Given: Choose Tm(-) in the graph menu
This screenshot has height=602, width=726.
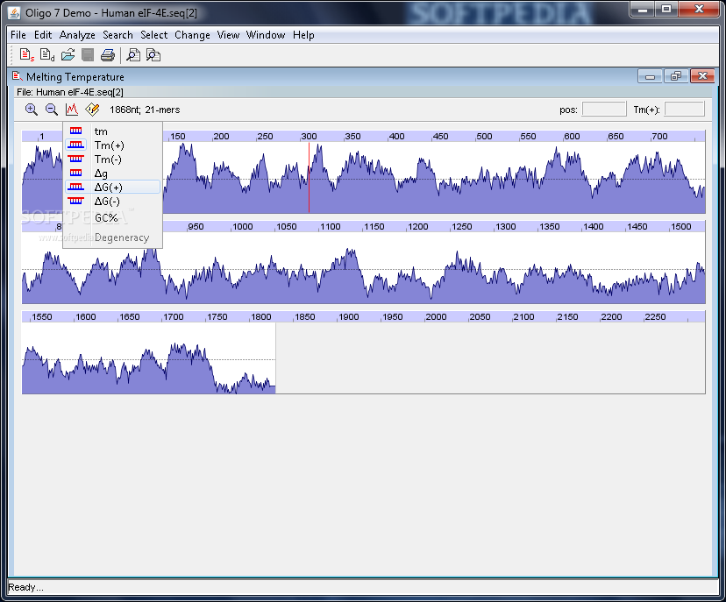Looking at the screenshot, I should [x=113, y=159].
